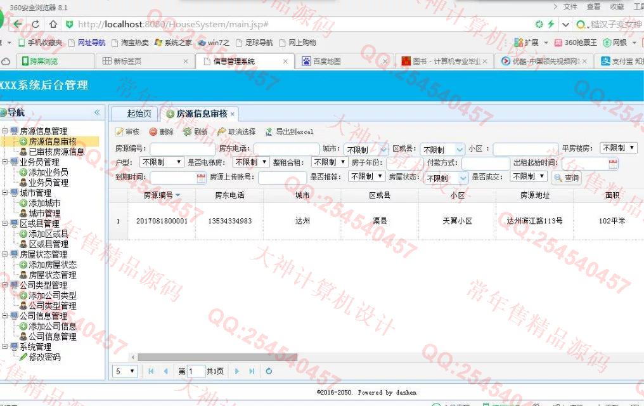Open the 房屋状态 combo box
Image resolution: width=644 pixels, height=406 pixels.
click(x=463, y=178)
